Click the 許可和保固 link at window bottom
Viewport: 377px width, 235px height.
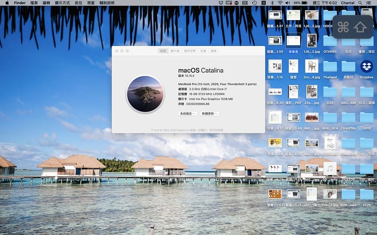tap(216, 130)
